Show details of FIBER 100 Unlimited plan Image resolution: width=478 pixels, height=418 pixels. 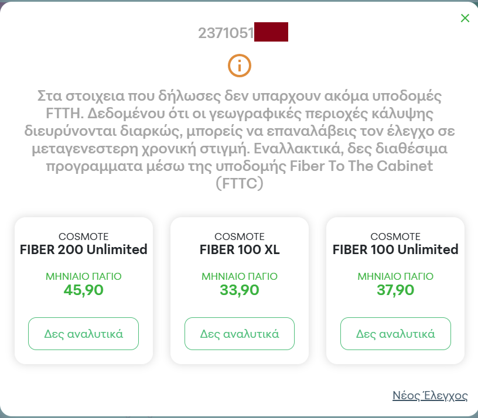(x=395, y=334)
